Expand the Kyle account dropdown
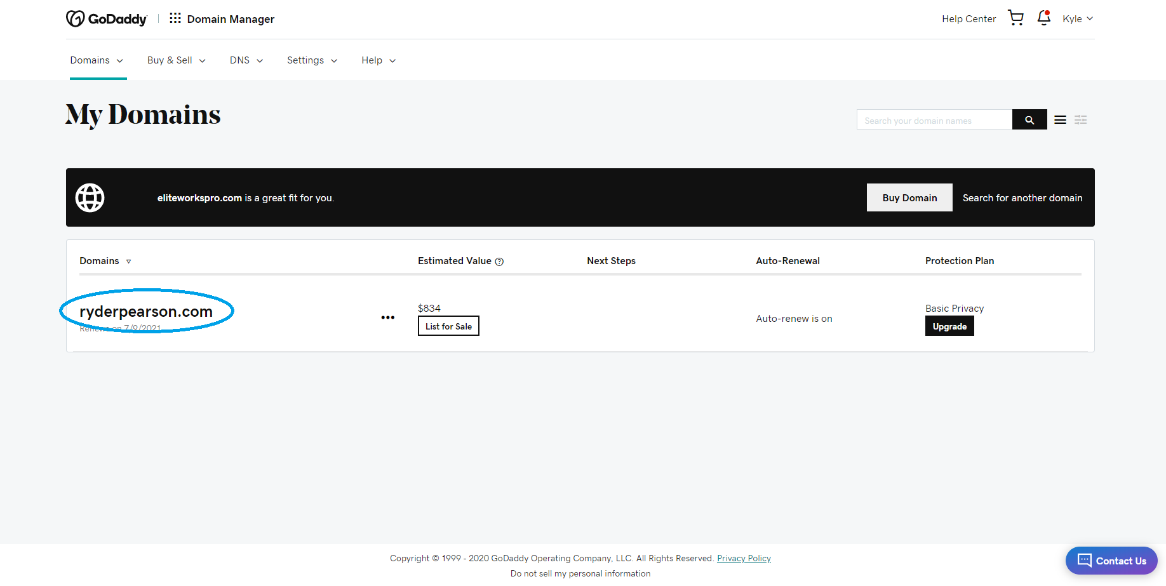The width and height of the screenshot is (1166, 586). tap(1077, 19)
